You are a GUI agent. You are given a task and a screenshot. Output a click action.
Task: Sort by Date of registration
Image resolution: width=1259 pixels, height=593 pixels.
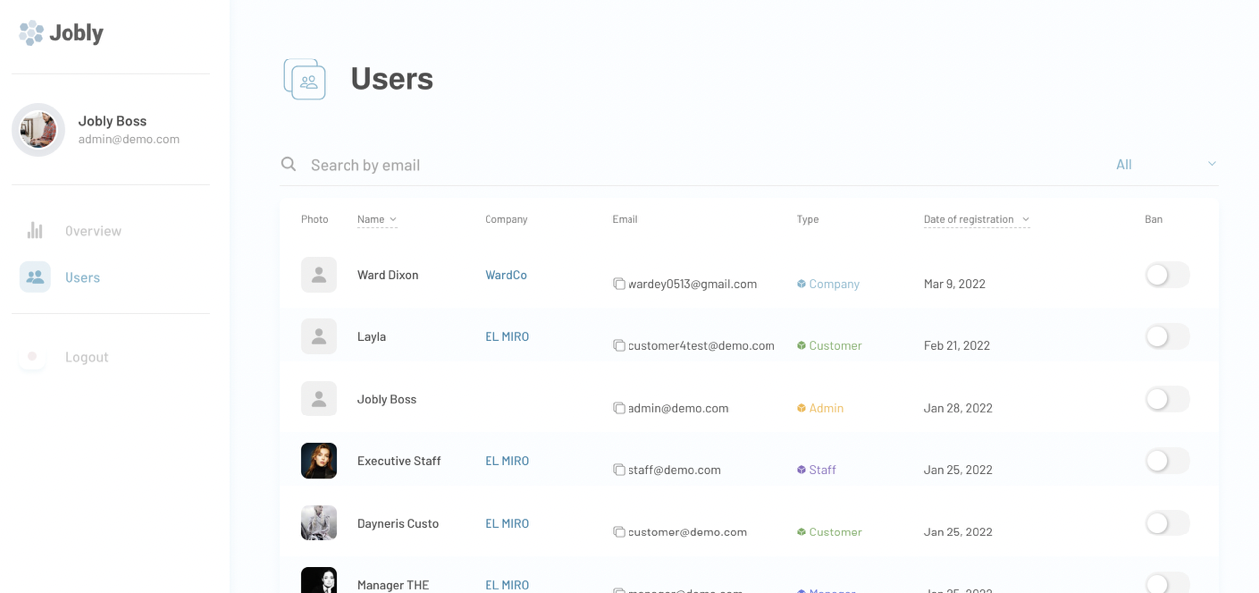tap(976, 219)
